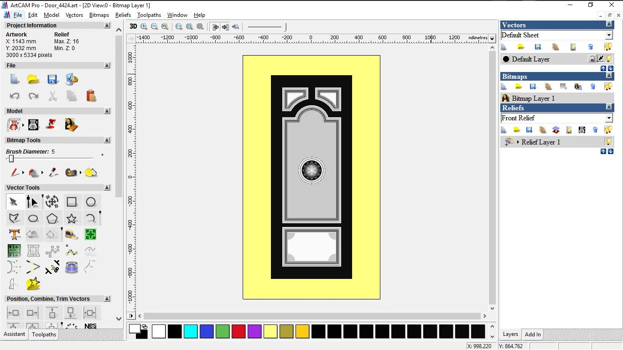
Task: Select the Create Rectangle vector tool
Action: click(x=72, y=202)
